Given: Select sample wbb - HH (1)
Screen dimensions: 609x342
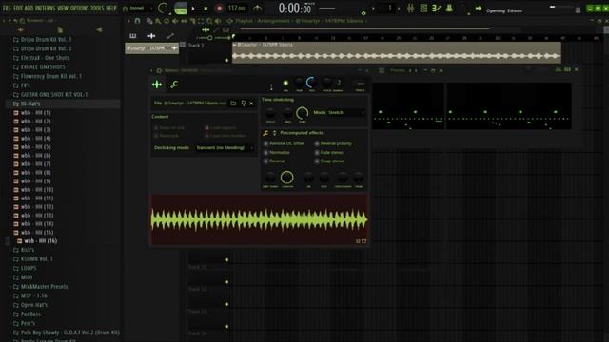Looking at the screenshot, I should [32, 113].
